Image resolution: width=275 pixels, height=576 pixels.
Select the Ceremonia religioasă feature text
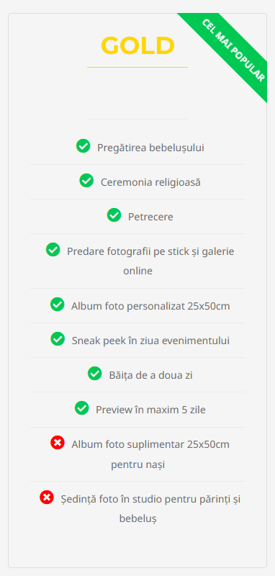[x=150, y=182]
